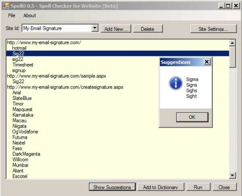Click OK in the Suggestions dialog
Image resolution: width=242 pixels, height=196 pixels.
(x=192, y=117)
